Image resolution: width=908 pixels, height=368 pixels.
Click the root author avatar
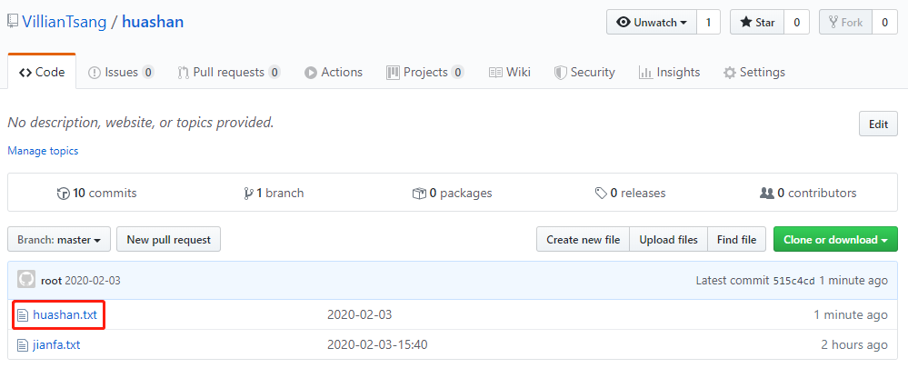click(26, 280)
